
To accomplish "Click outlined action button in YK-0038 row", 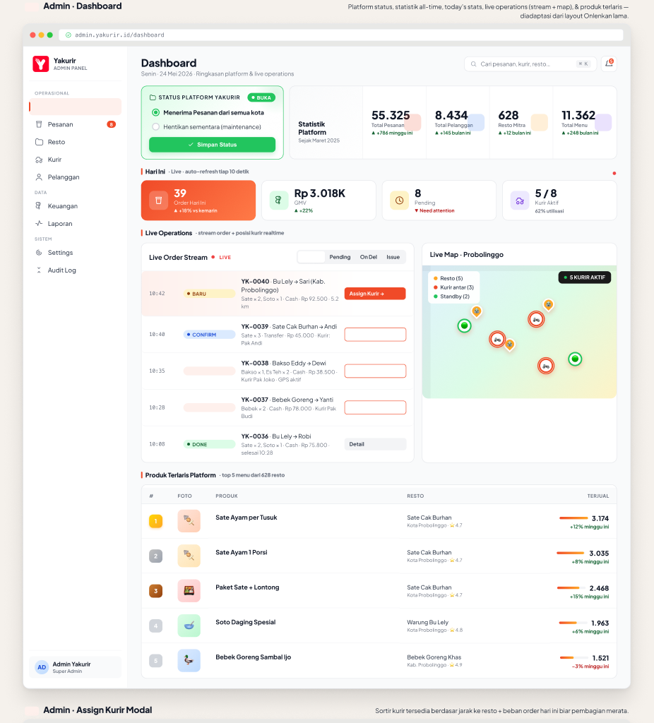I will tap(375, 371).
